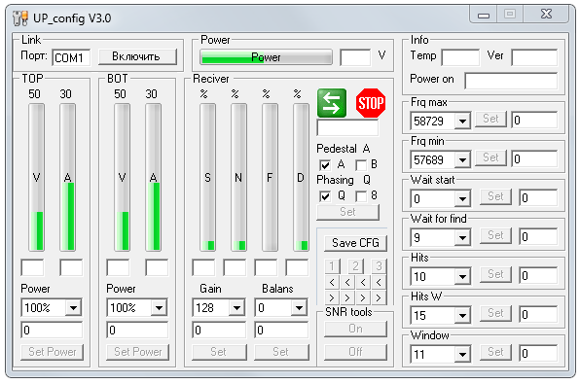
Task: Click the Reciver D level bar
Action: pos(301,177)
